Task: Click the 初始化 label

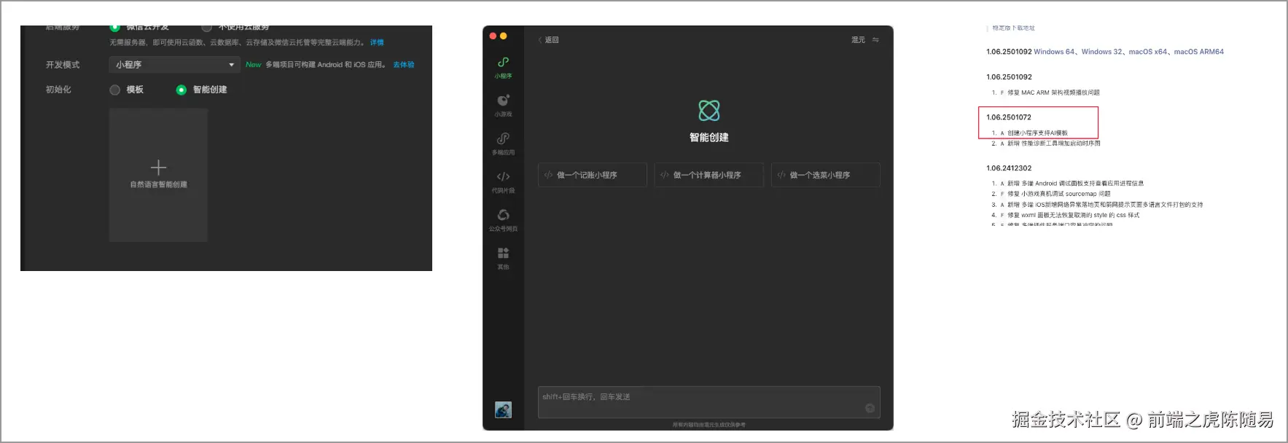Action: coord(58,90)
